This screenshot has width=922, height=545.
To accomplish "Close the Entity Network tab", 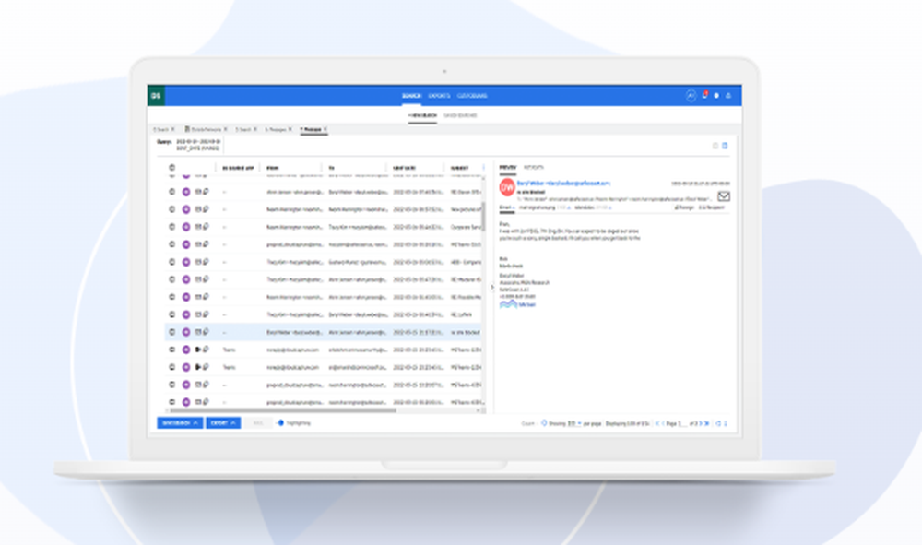I will pyautogui.click(x=225, y=129).
